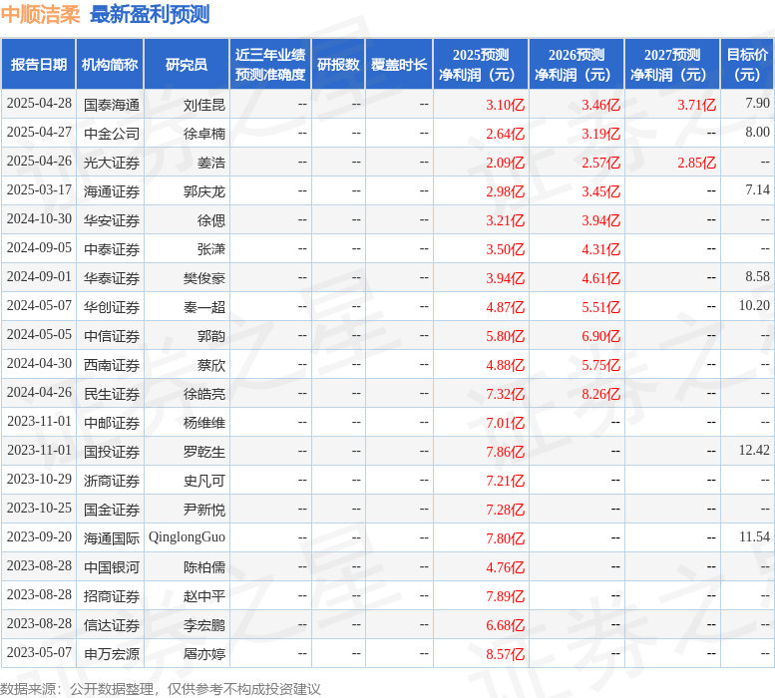
Task: Click 2.85亿 in 光大证券 row
Action: 696,163
